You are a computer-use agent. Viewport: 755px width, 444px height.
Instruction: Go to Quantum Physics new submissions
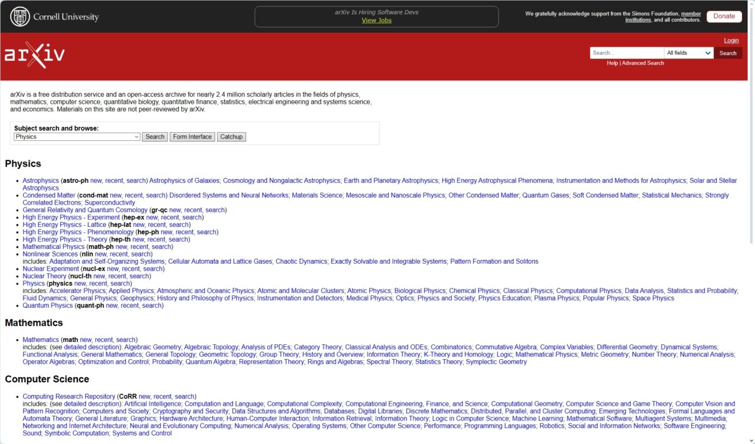[112, 305]
